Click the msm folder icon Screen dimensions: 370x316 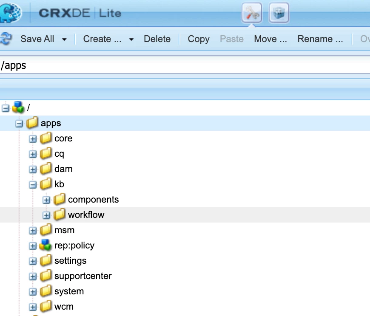click(46, 230)
